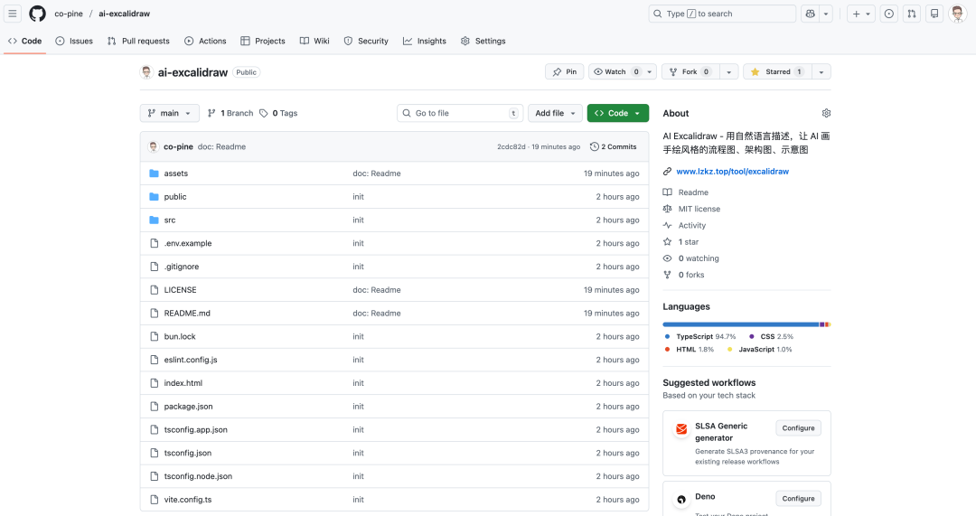This screenshot has height=516, width=976.
Task: Select TypeScript 94.7% language entry
Action: pos(699,337)
